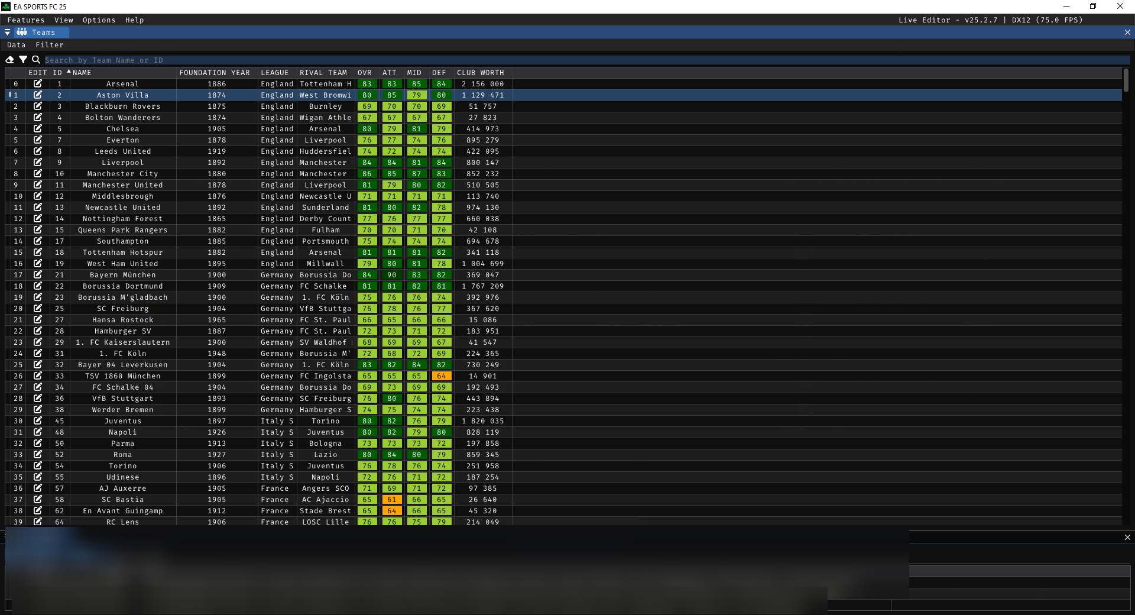Open the edit icon for Borussia Dortmund
This screenshot has height=615, width=1135.
click(38, 286)
